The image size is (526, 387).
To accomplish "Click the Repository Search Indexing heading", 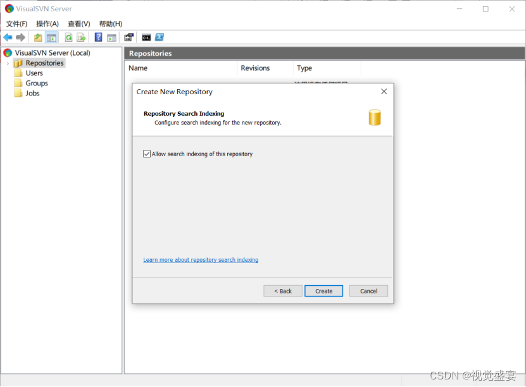I will pos(184,114).
